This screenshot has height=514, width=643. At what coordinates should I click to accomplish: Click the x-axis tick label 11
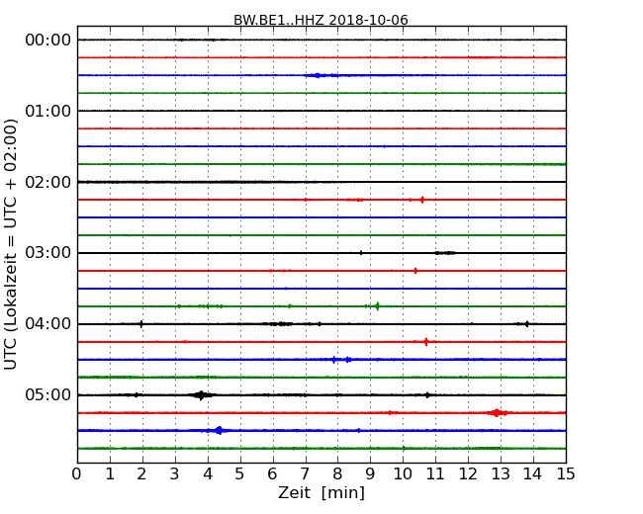[435, 473]
